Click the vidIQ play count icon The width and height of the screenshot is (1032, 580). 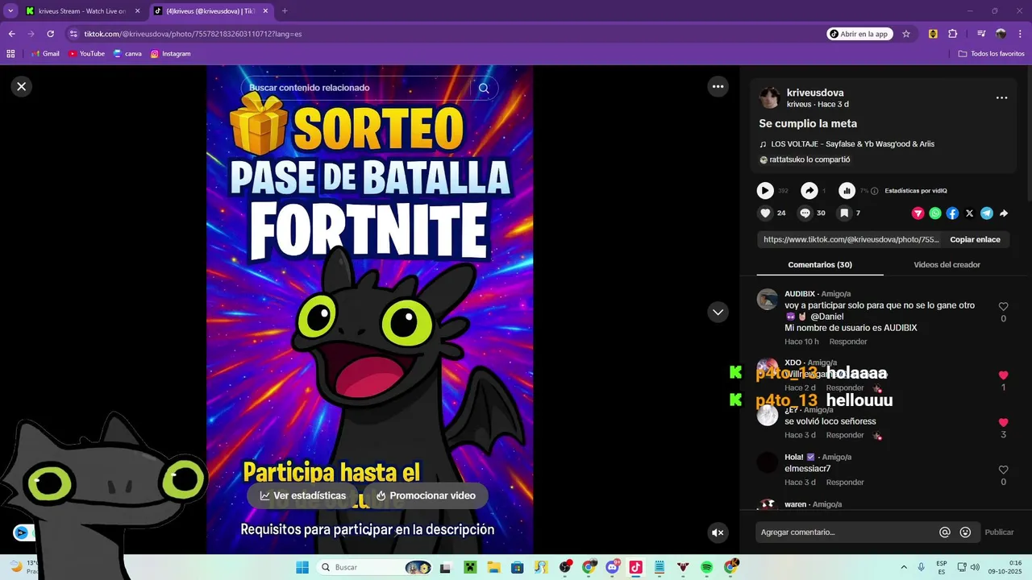pyautogui.click(x=765, y=191)
